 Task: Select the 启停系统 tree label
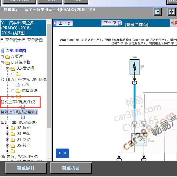[30, 90]
